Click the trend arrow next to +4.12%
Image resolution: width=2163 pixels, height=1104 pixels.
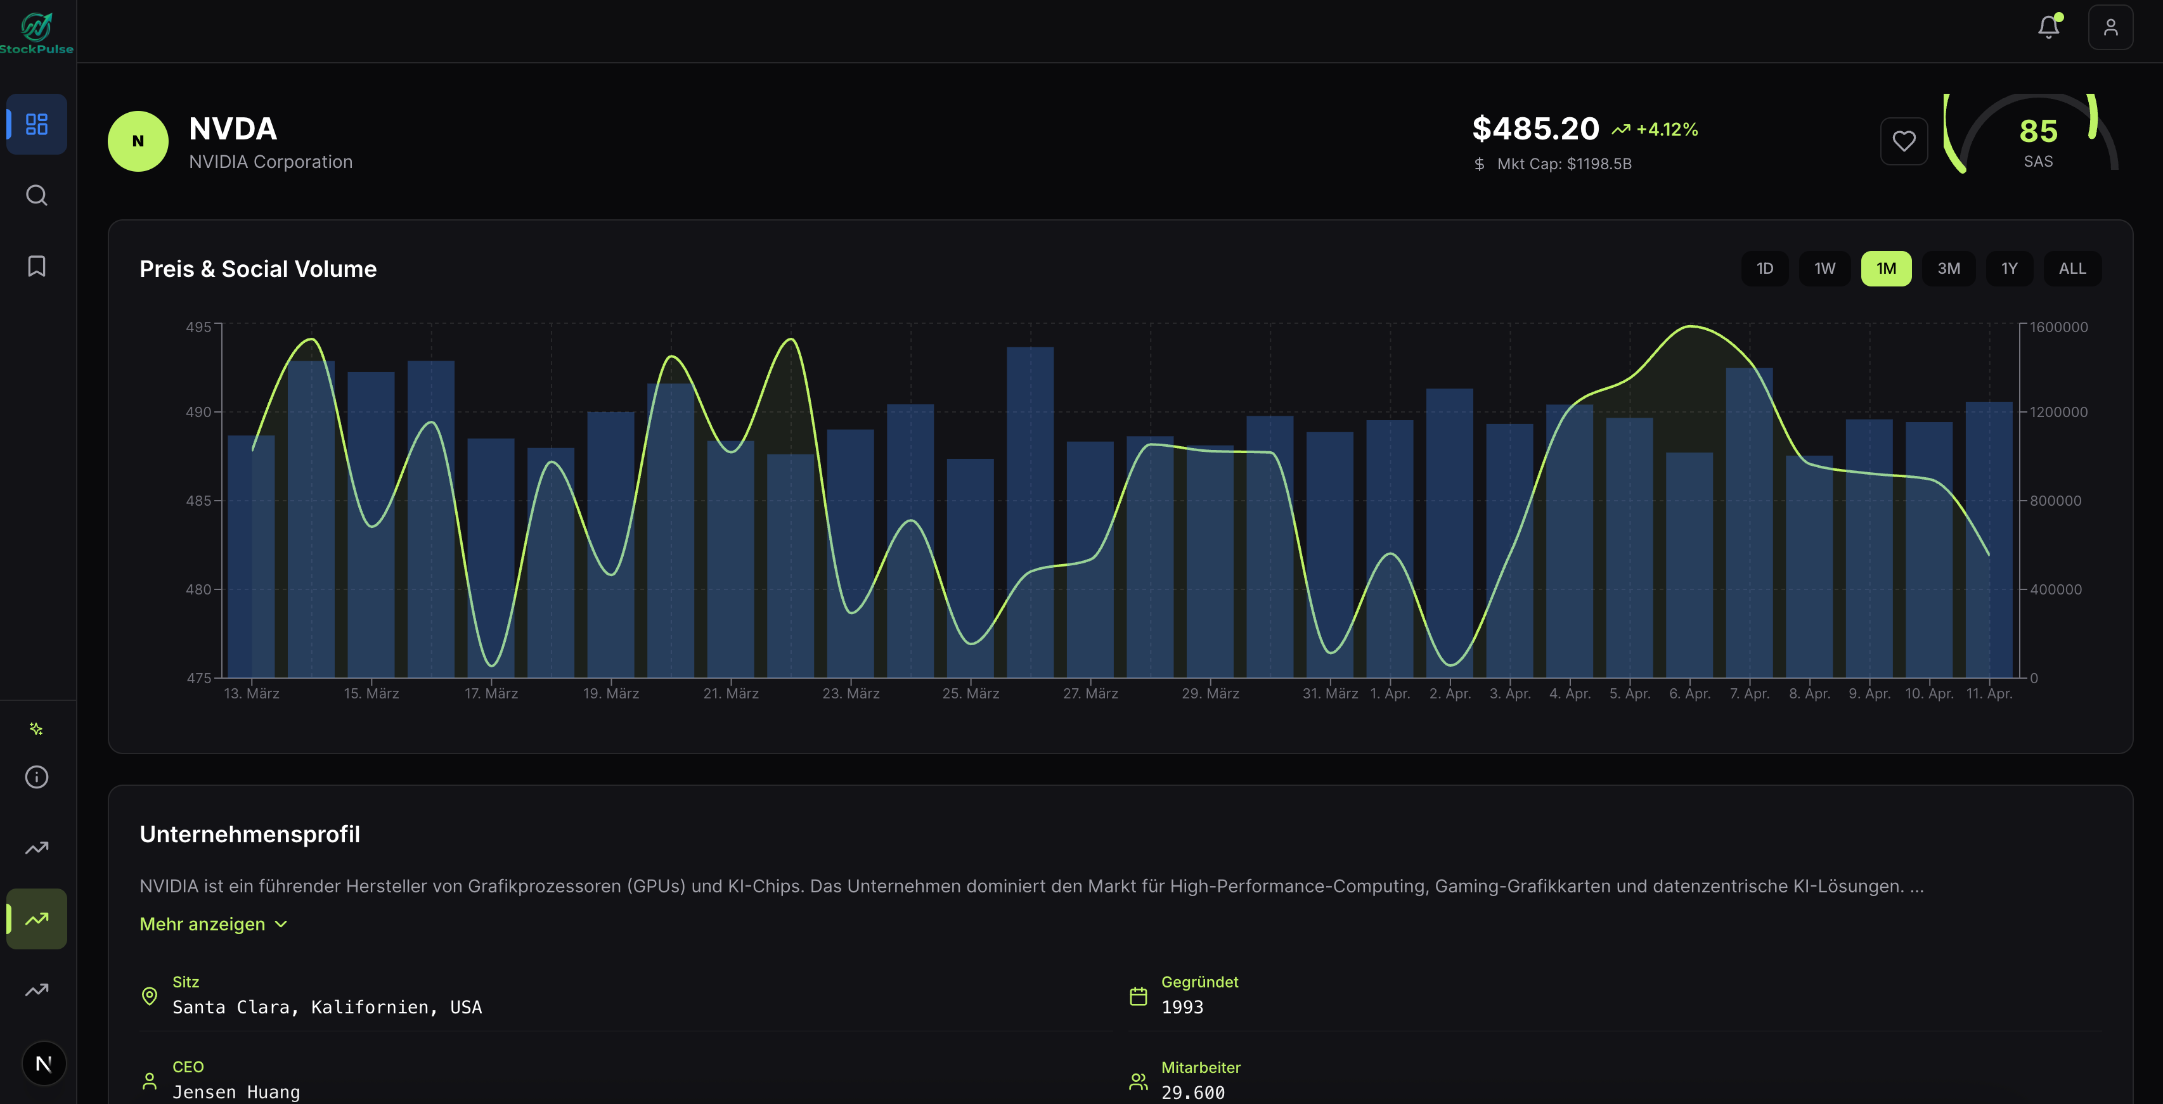pos(1620,129)
